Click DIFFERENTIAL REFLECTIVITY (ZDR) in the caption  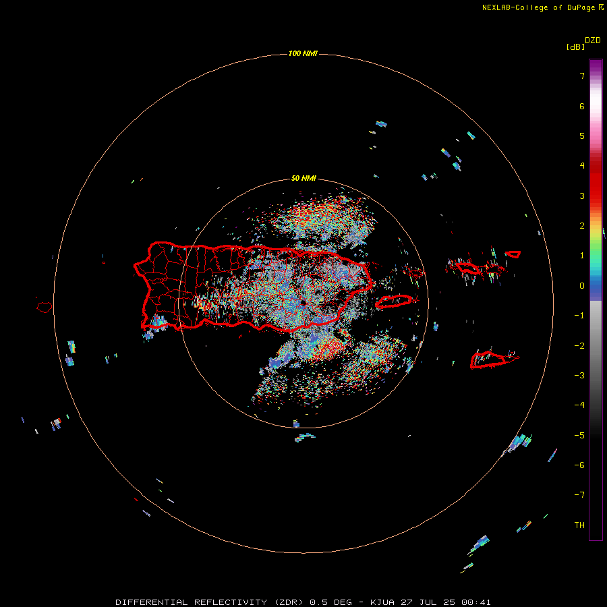209,602
